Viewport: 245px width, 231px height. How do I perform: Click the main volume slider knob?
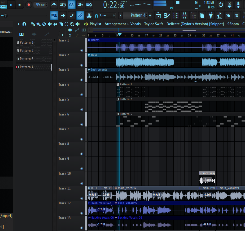point(6,16)
